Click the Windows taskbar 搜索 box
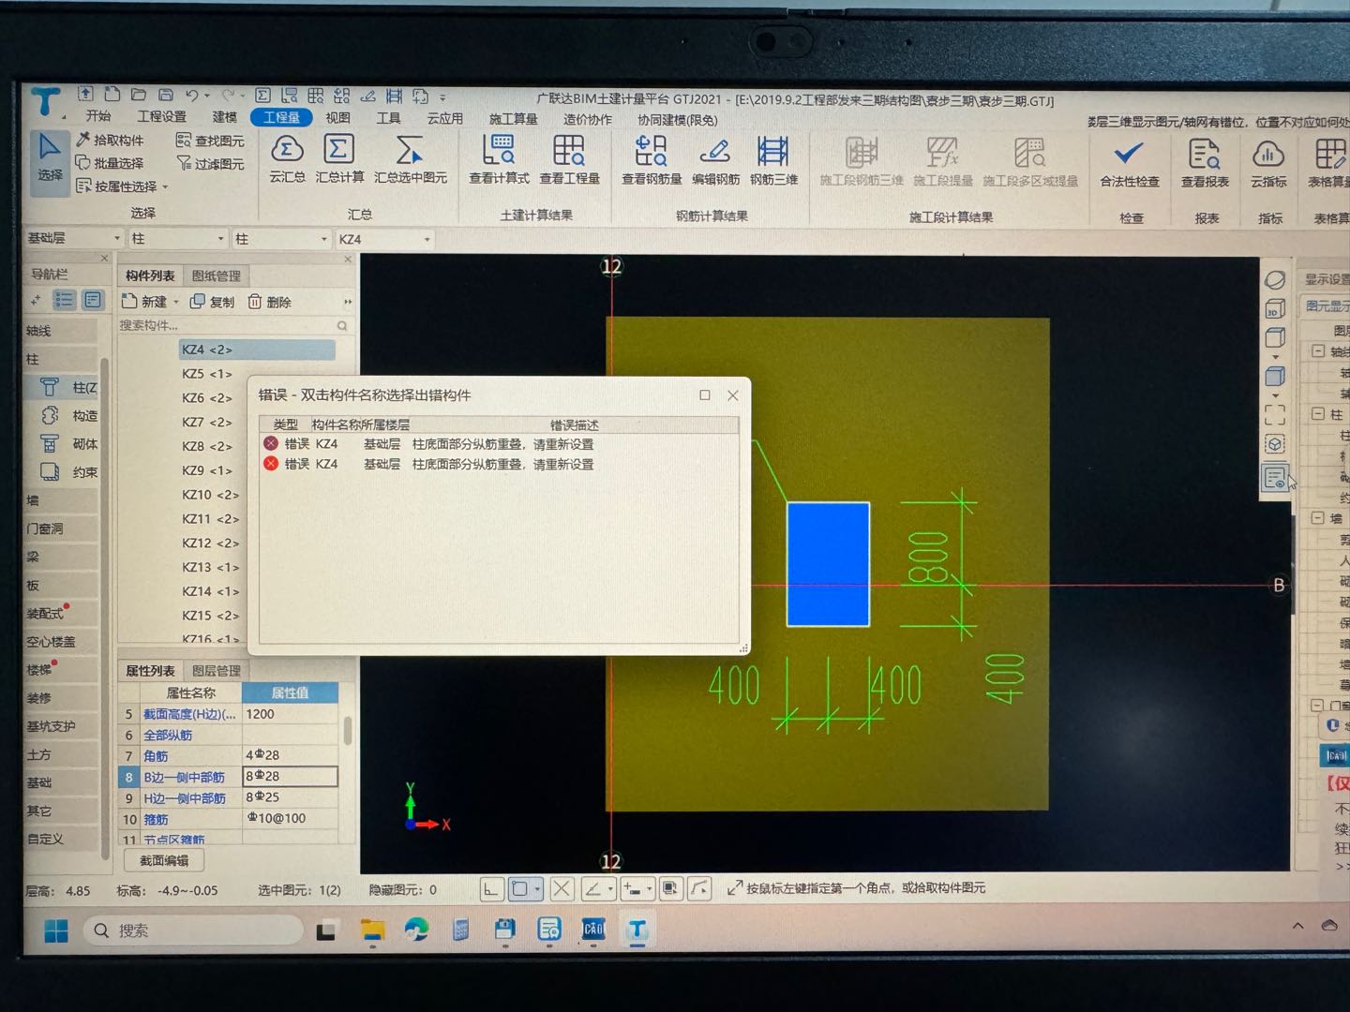This screenshot has width=1350, height=1012. pyautogui.click(x=194, y=930)
